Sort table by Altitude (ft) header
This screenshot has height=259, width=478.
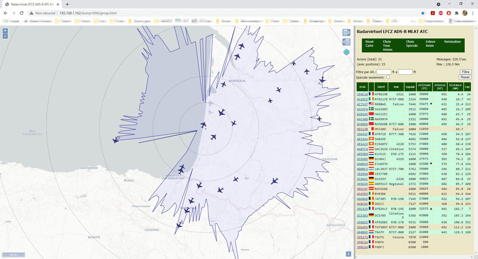(x=424, y=87)
